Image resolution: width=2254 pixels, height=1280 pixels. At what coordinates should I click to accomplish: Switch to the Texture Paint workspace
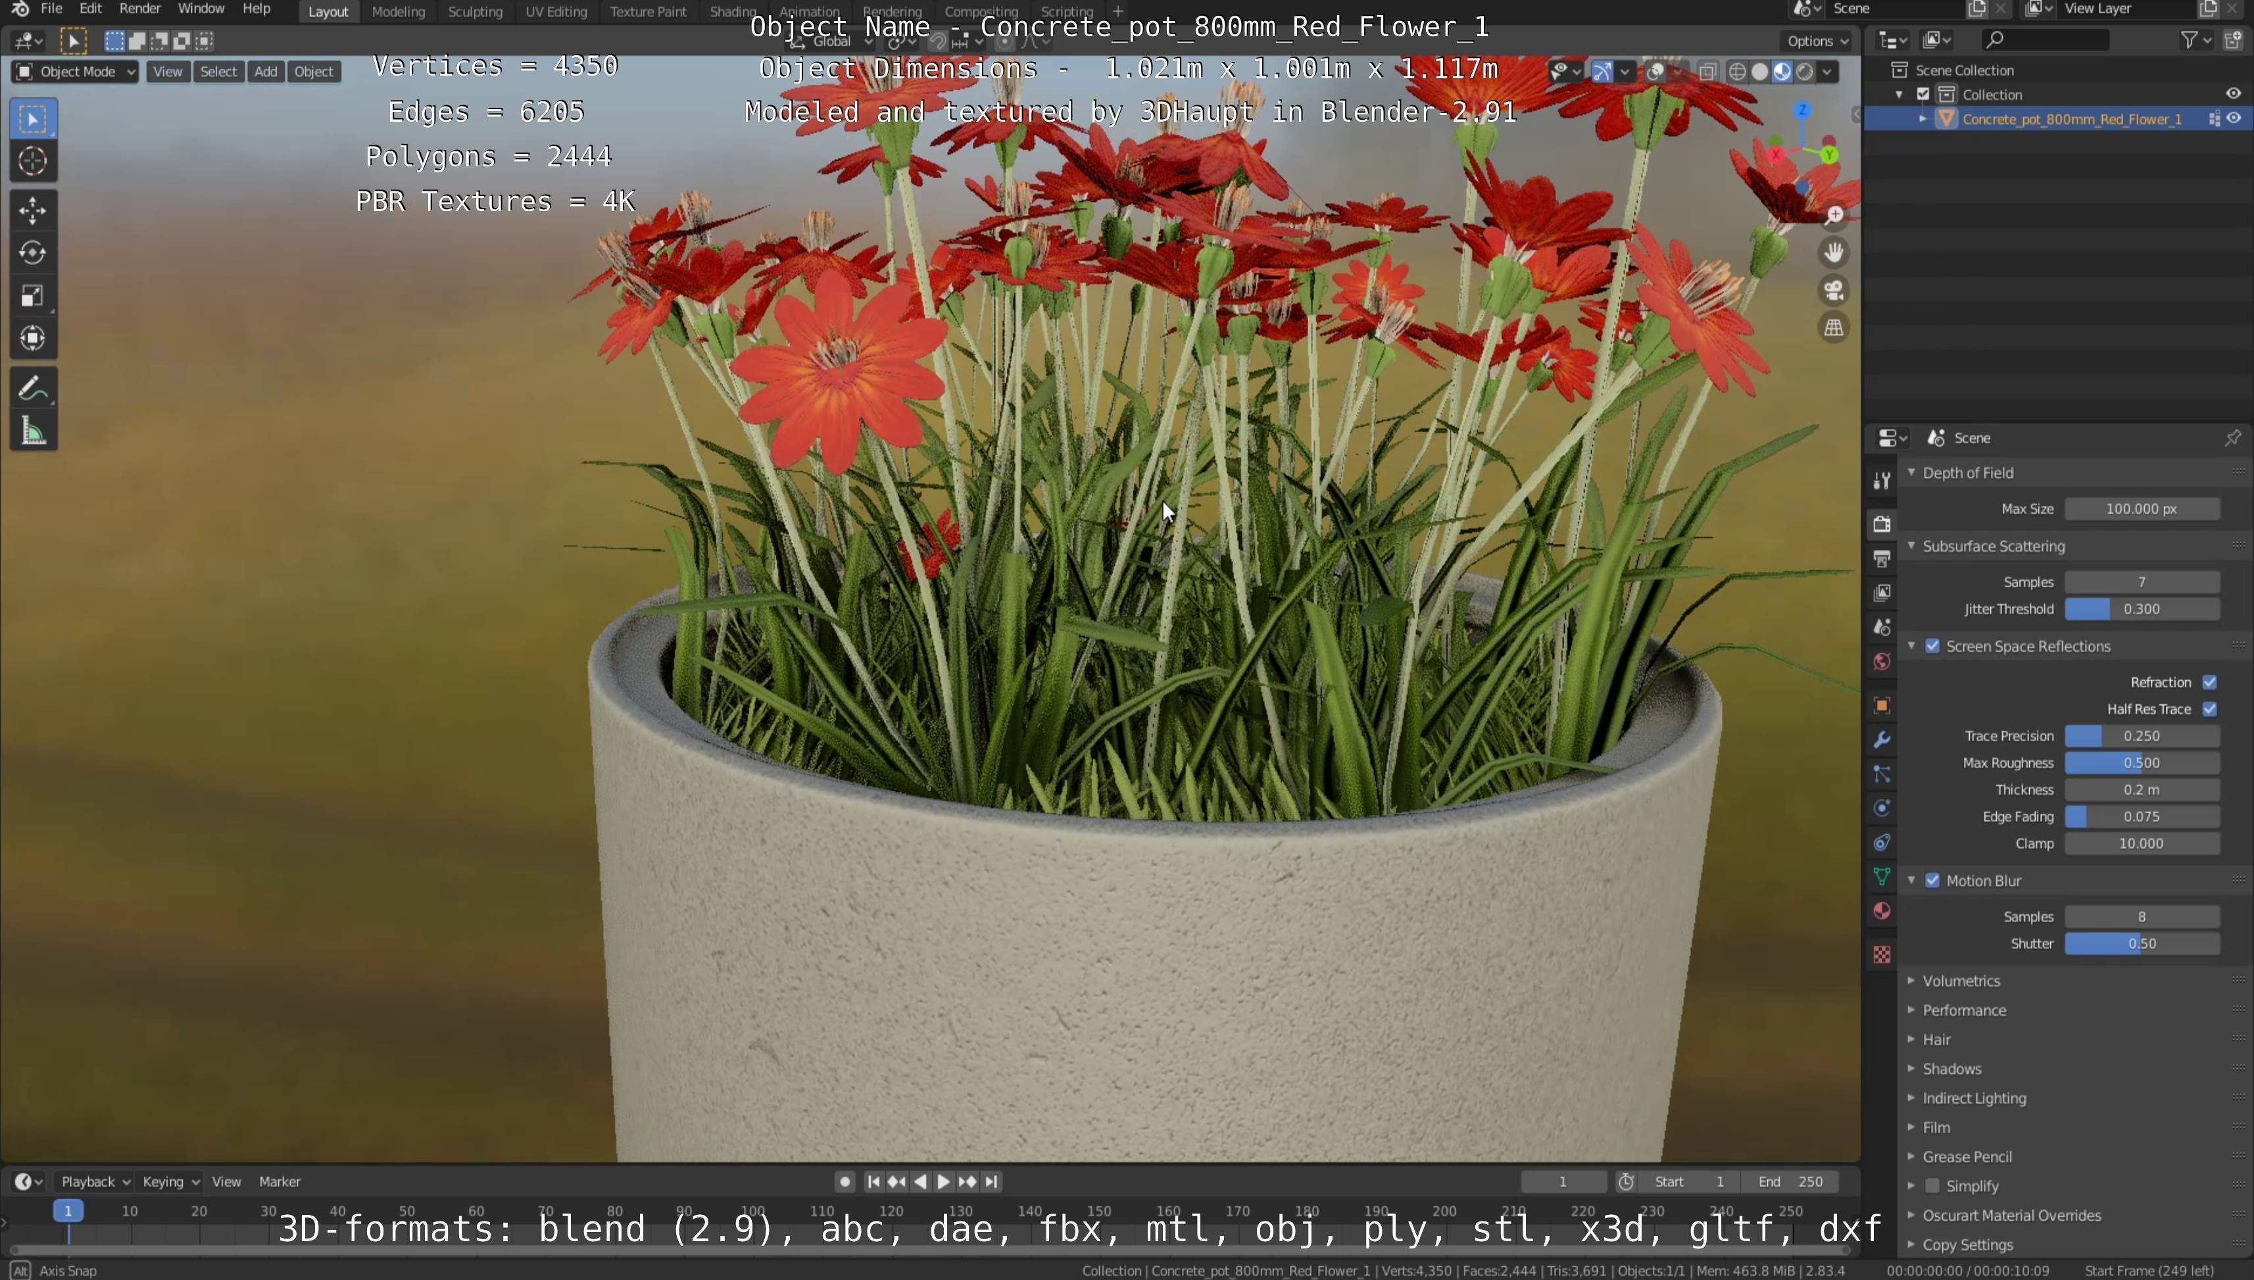pyautogui.click(x=648, y=11)
